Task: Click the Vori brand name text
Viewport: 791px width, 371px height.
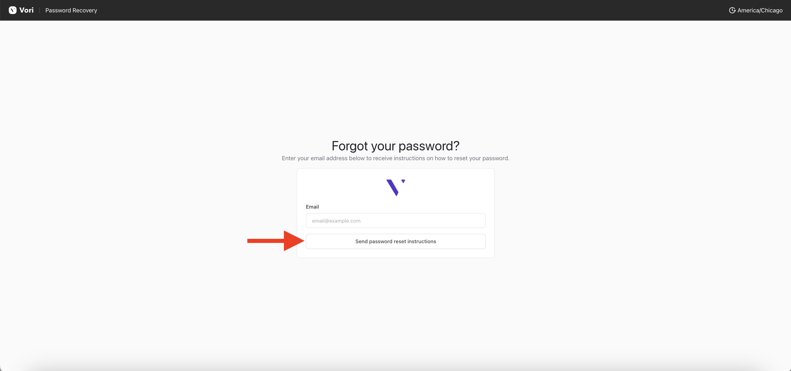Action: [x=26, y=10]
